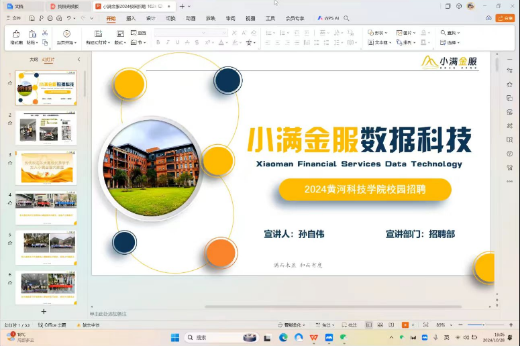Toggle star marker for slide 2
The width and height of the screenshot is (520, 346).
pos(10,123)
